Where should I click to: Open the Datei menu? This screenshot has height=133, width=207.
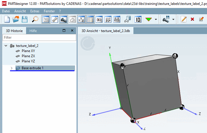(x=6, y=11)
